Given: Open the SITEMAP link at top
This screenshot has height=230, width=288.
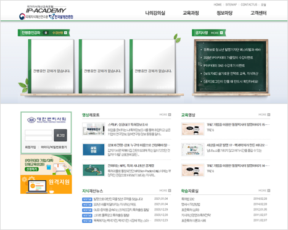Looking at the screenshot, I should (x=231, y=4).
